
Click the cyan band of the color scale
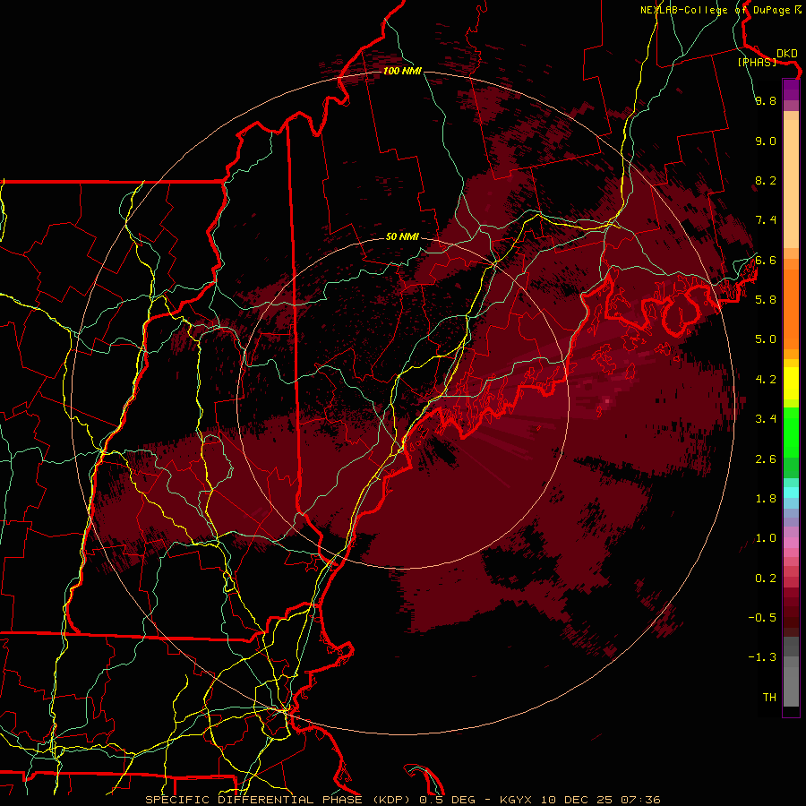click(791, 493)
